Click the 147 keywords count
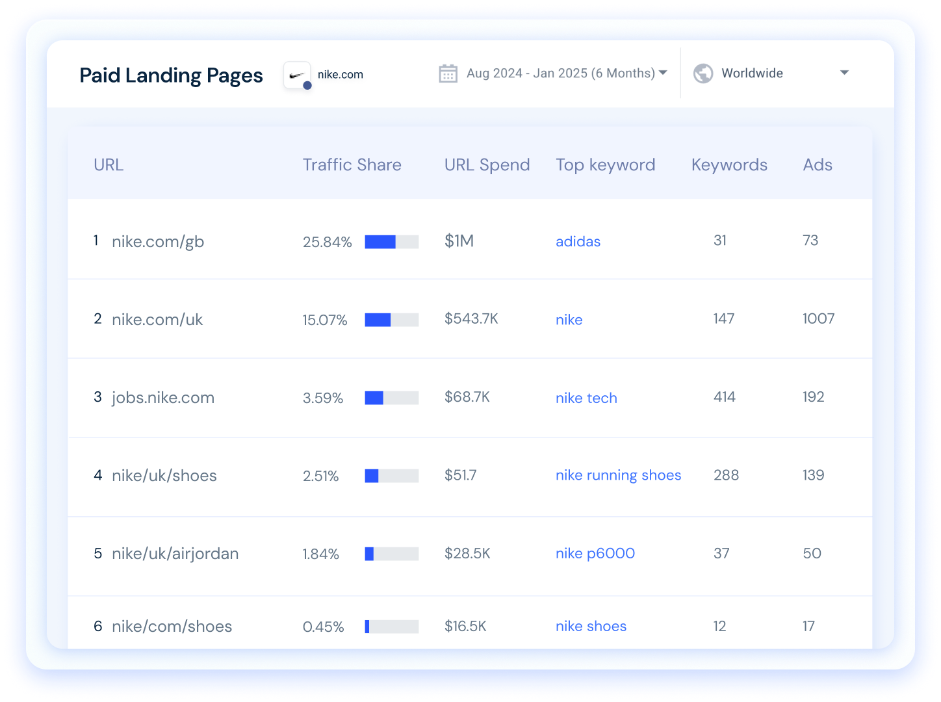The image size is (941, 702). point(724,319)
